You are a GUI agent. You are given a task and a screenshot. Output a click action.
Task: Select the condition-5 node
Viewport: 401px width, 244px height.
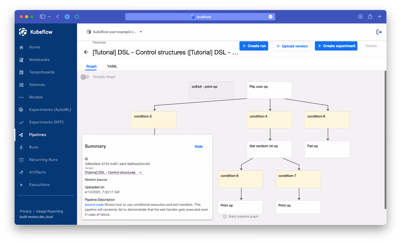point(269,120)
